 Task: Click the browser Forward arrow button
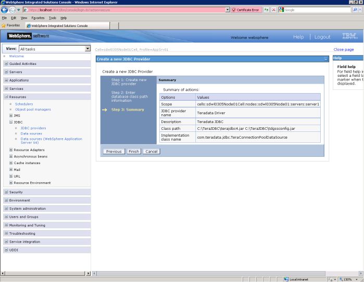pyautogui.click(x=12, y=10)
